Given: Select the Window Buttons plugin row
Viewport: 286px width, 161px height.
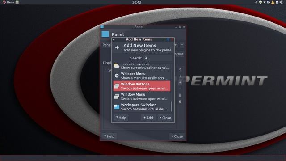Looking at the screenshot, I should point(142,86).
